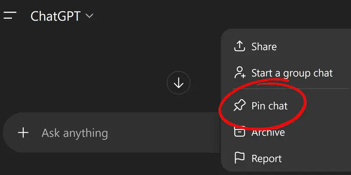Image resolution: width=351 pixels, height=175 pixels.
Task: Click the share upload-arrow icon
Action: coord(240,46)
